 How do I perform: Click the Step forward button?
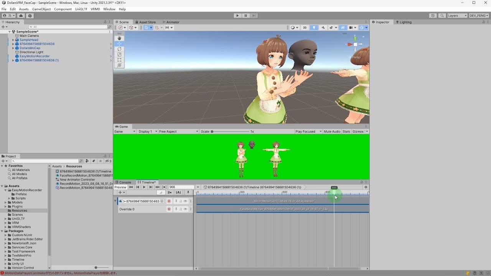(254, 16)
